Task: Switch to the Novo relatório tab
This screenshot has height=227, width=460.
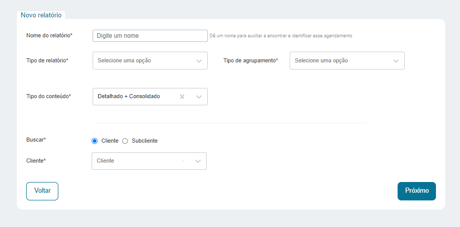Action: pyautogui.click(x=41, y=15)
